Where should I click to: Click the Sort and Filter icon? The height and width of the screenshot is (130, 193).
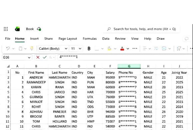[x=179, y=48]
